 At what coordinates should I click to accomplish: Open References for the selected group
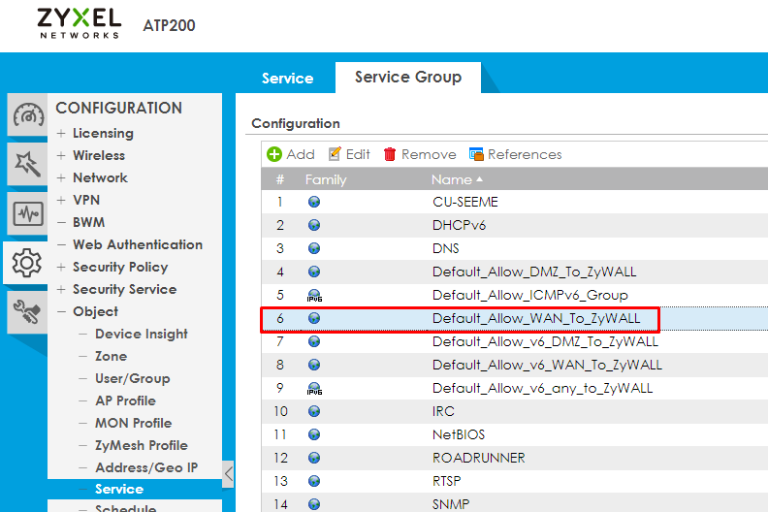pyautogui.click(x=515, y=154)
